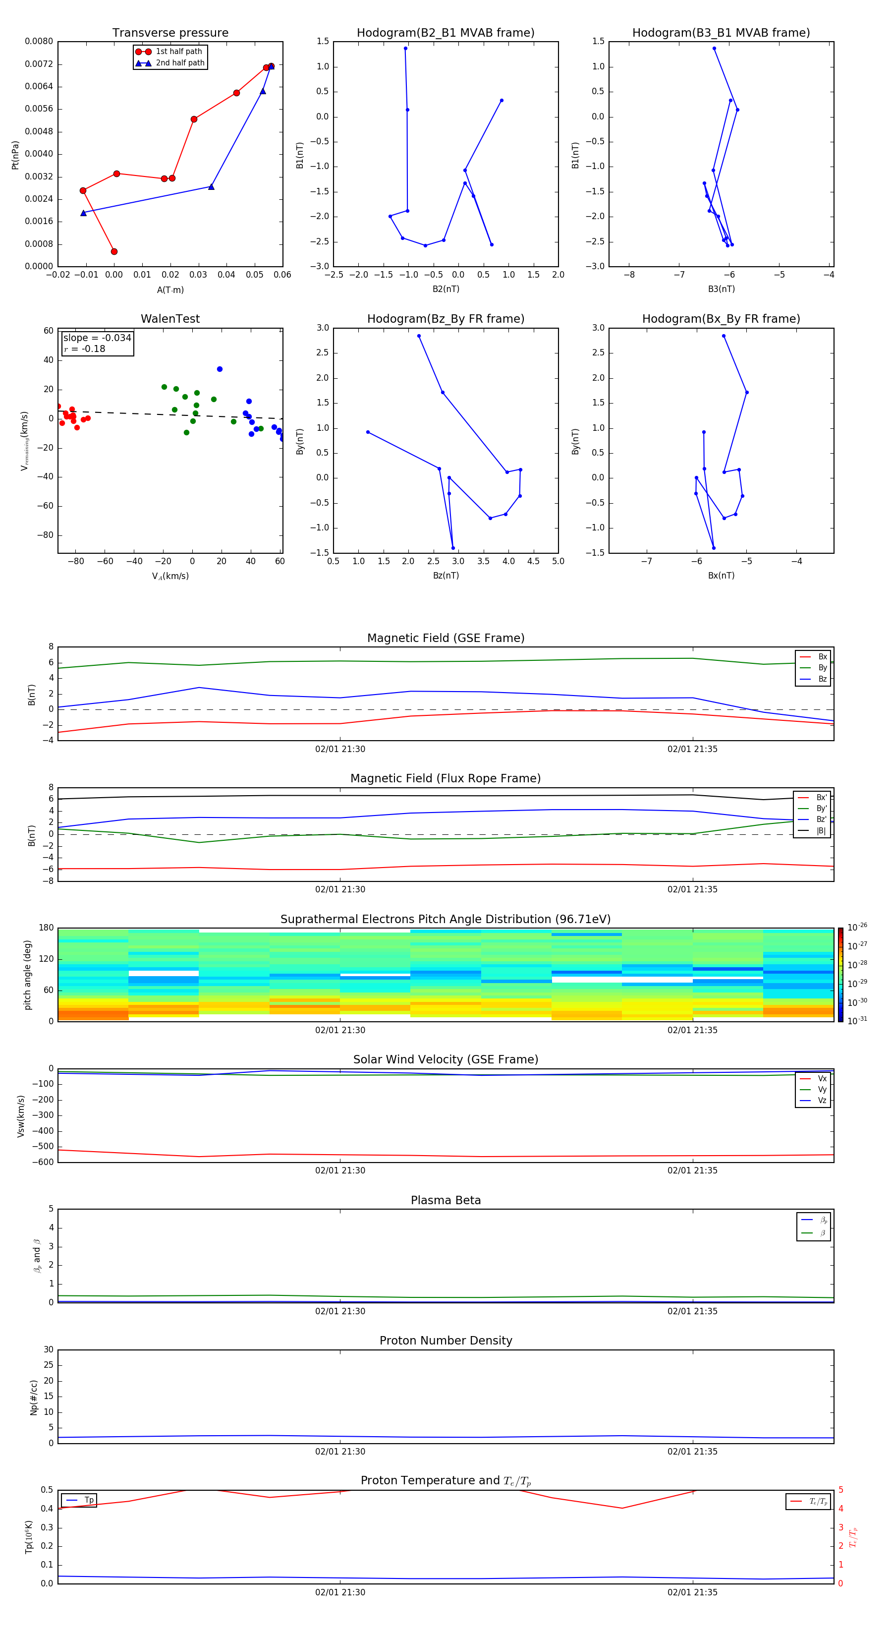Image resolution: width=892 pixels, height=1636 pixels.
Task: Click the 'Solar Wind Velocity (GSE Frame)' title
Action: (446, 1059)
